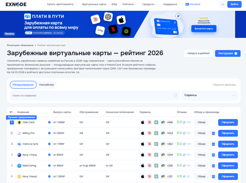
Task: Expand the Продукты menu
Action: click(x=149, y=5)
